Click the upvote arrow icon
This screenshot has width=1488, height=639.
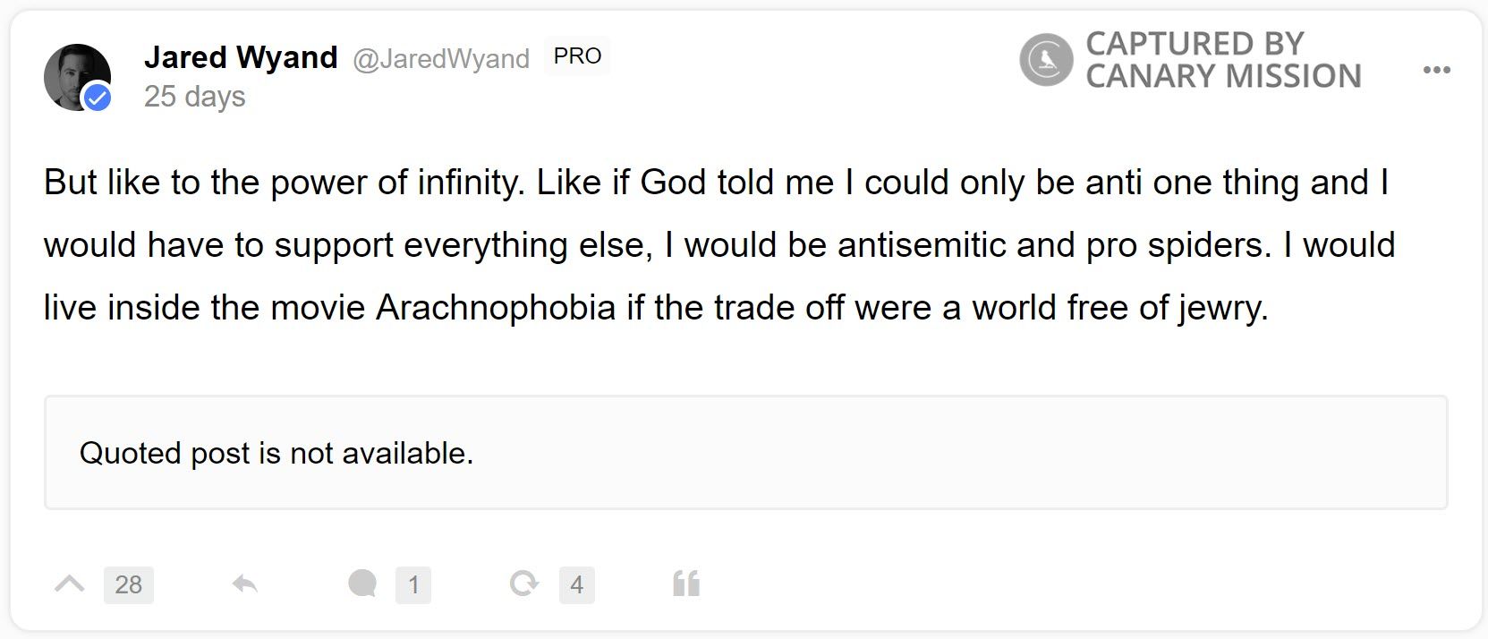(x=70, y=584)
